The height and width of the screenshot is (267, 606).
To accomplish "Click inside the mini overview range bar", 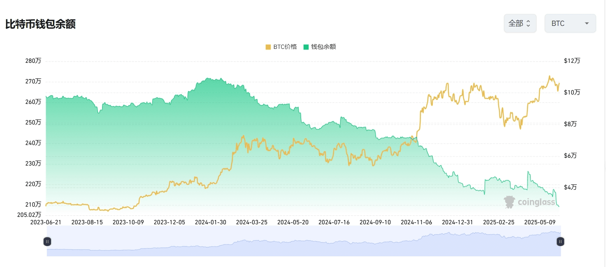I will coord(304,241).
